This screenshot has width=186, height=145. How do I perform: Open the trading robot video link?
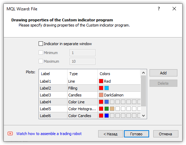[x=49, y=134]
